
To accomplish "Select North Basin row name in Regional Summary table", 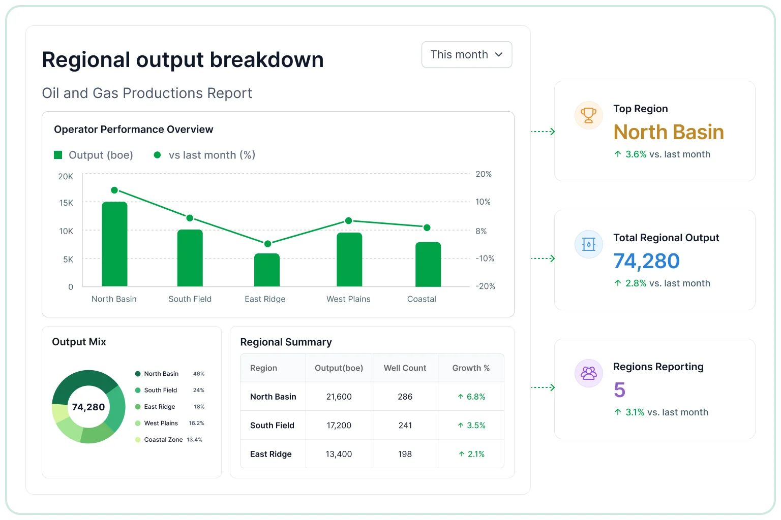I will (273, 397).
